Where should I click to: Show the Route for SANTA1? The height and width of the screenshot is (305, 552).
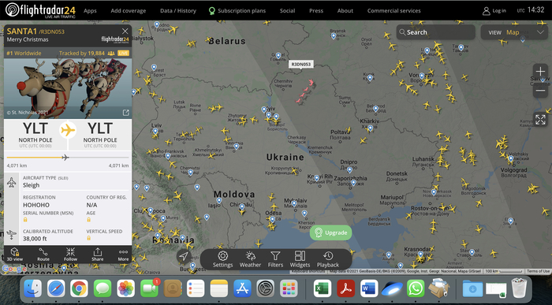[43, 255]
